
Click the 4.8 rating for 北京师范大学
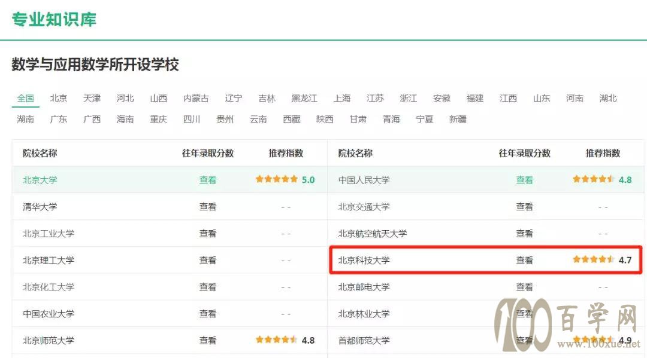coord(285,340)
